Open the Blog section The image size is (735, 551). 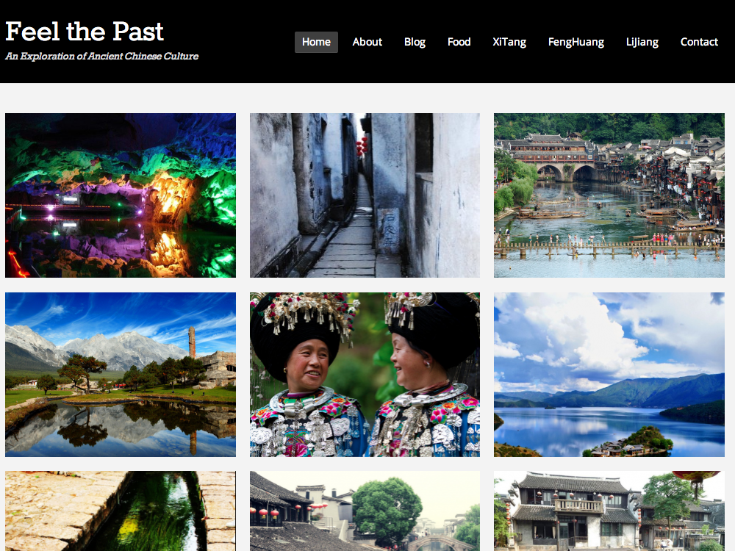click(415, 42)
